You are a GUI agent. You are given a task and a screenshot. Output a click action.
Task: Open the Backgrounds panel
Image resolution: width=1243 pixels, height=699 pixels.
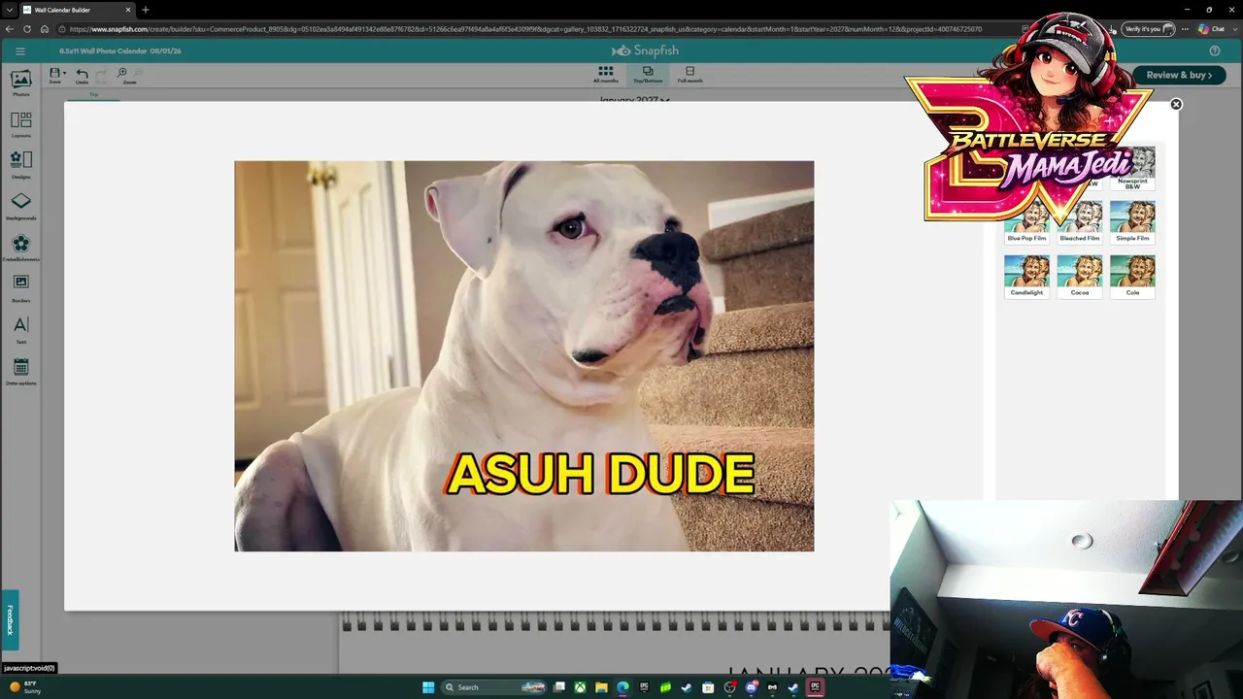(20, 206)
